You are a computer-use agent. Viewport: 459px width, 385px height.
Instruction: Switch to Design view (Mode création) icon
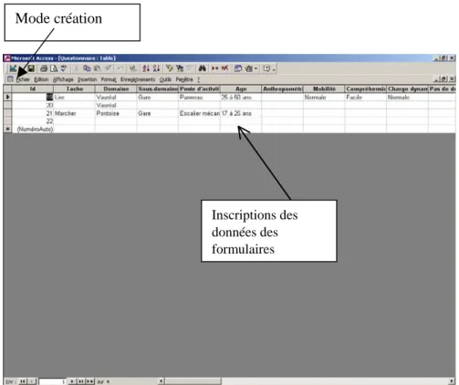(x=13, y=68)
